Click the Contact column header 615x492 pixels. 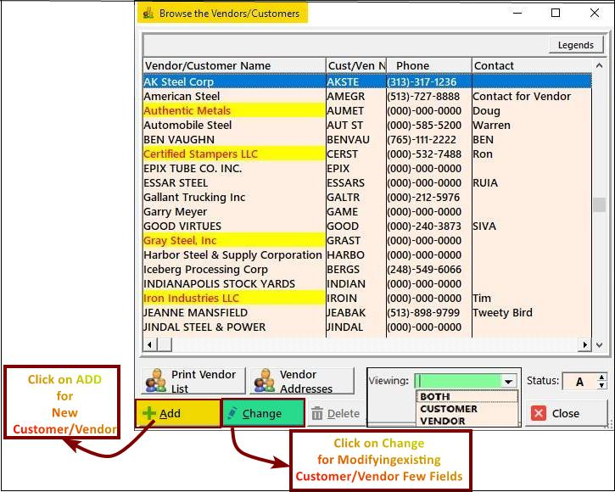click(x=532, y=65)
